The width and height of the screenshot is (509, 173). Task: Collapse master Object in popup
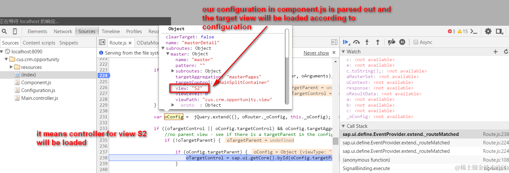pos(168,54)
